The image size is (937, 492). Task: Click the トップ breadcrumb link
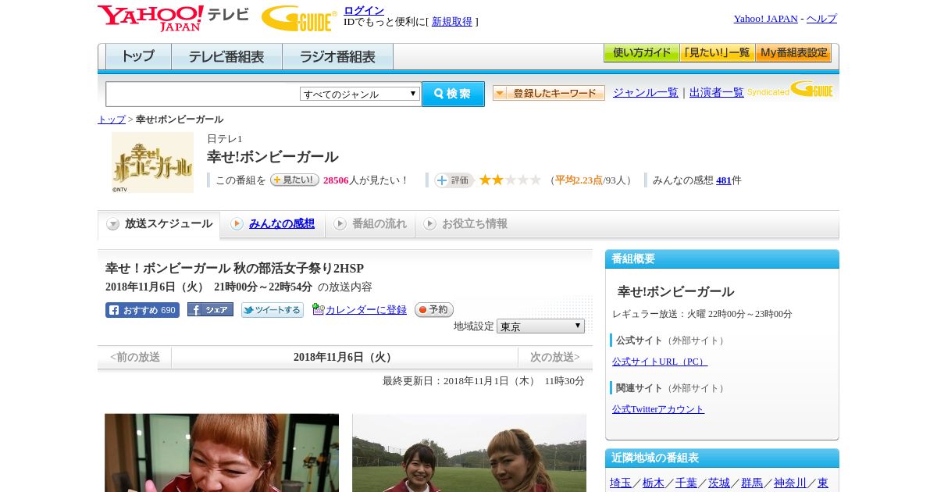point(112,119)
